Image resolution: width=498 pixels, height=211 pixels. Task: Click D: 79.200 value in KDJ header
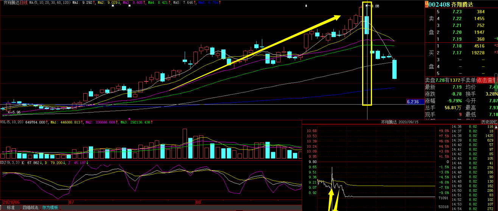(55, 163)
